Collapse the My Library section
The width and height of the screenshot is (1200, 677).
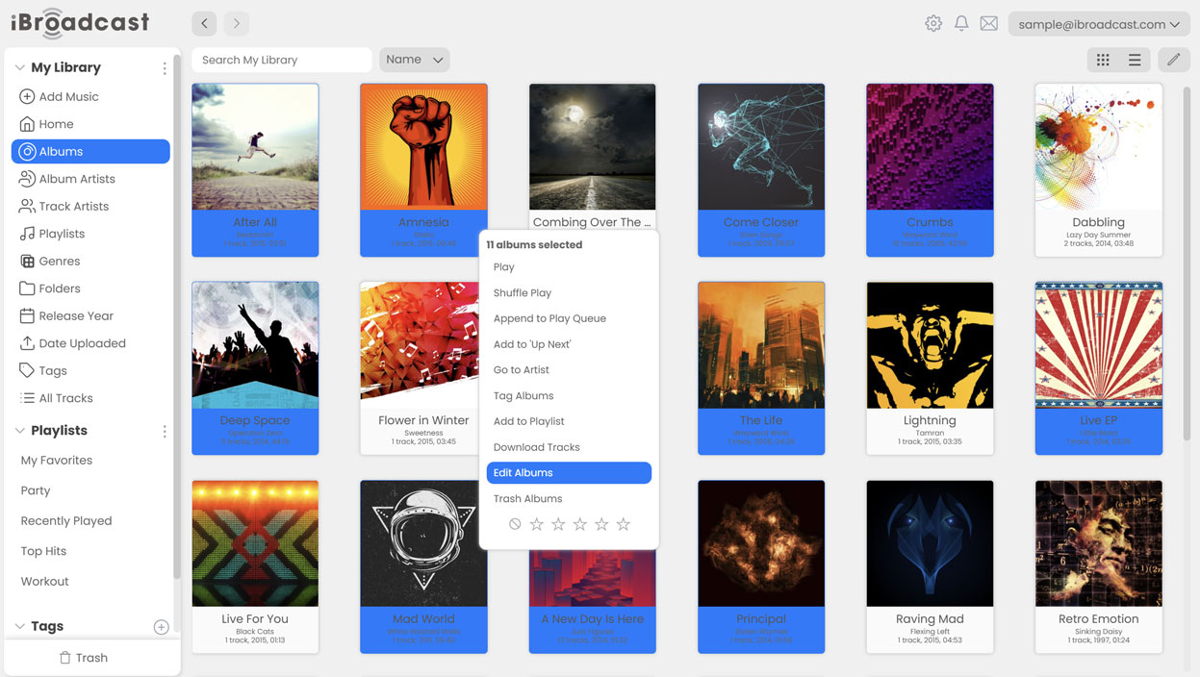click(x=20, y=67)
